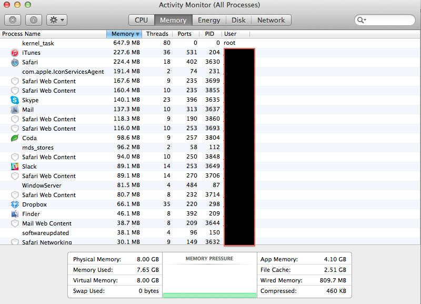421x304 pixels.
Task: Click shield icon of 160.4 MB Safari Web Content
Action: click(15, 91)
